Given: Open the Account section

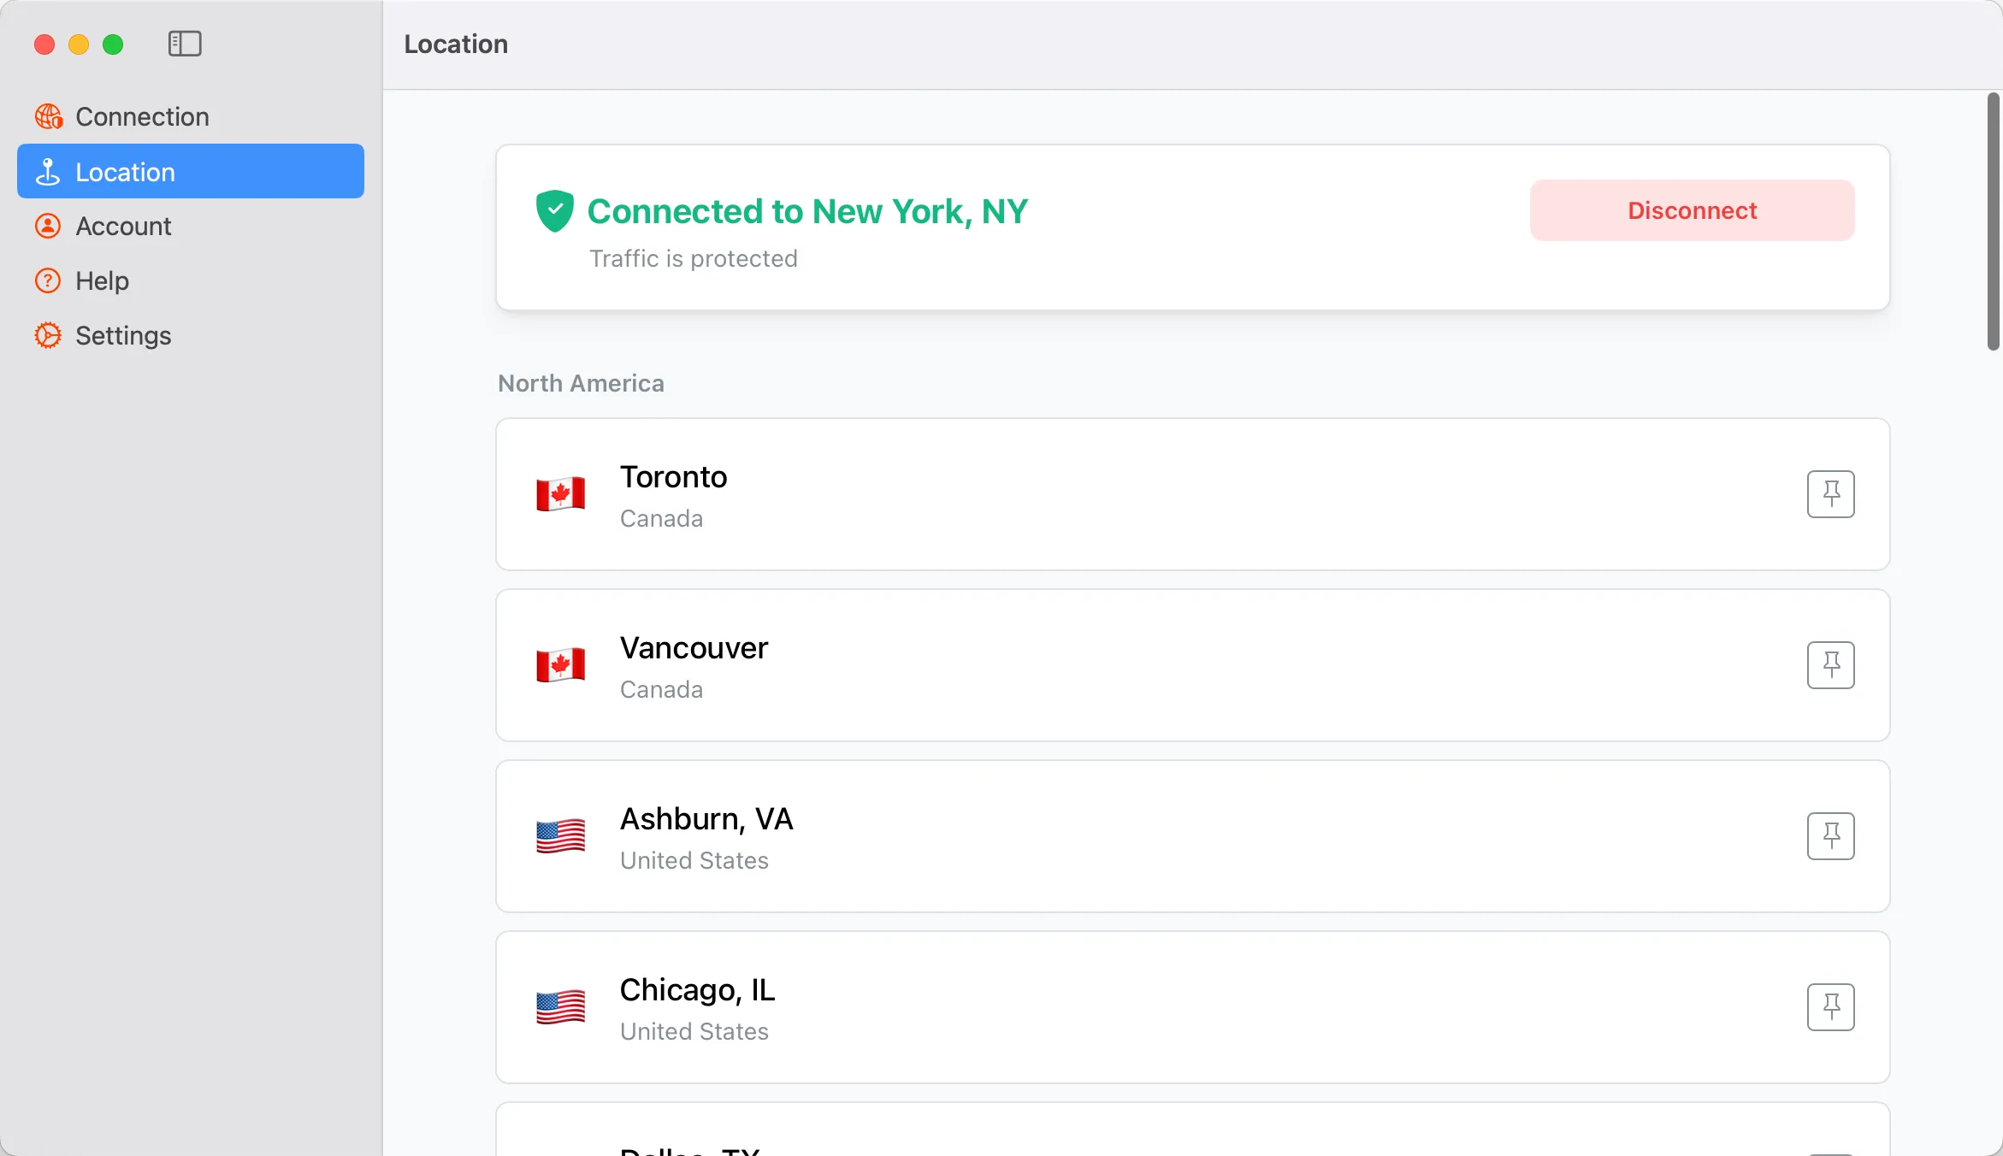Looking at the screenshot, I should pyautogui.click(x=122, y=225).
